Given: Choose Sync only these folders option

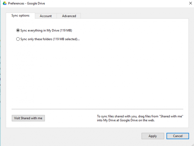Looking at the screenshot, I should click(18, 39).
